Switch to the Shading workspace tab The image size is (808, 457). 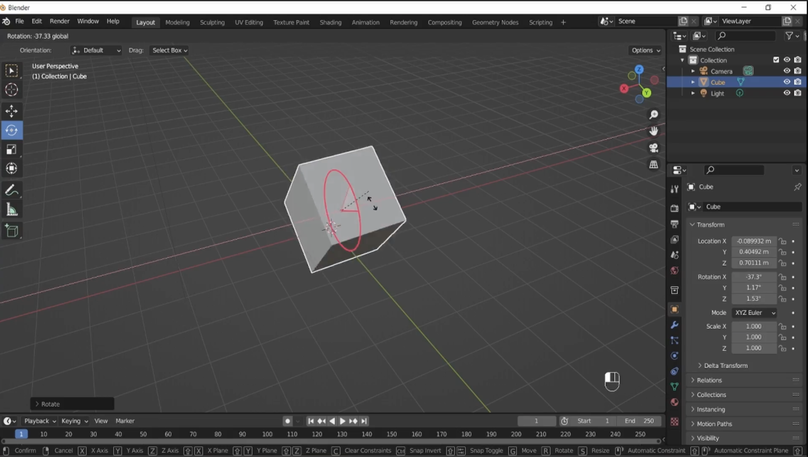[x=330, y=22]
